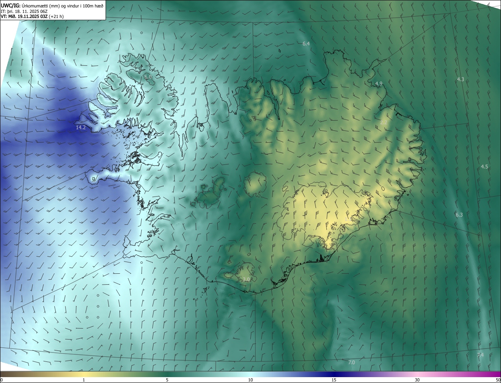The image size is (501, 383).
Task: Click the 6.0 value label in the Westfjords
Action: pos(148,77)
